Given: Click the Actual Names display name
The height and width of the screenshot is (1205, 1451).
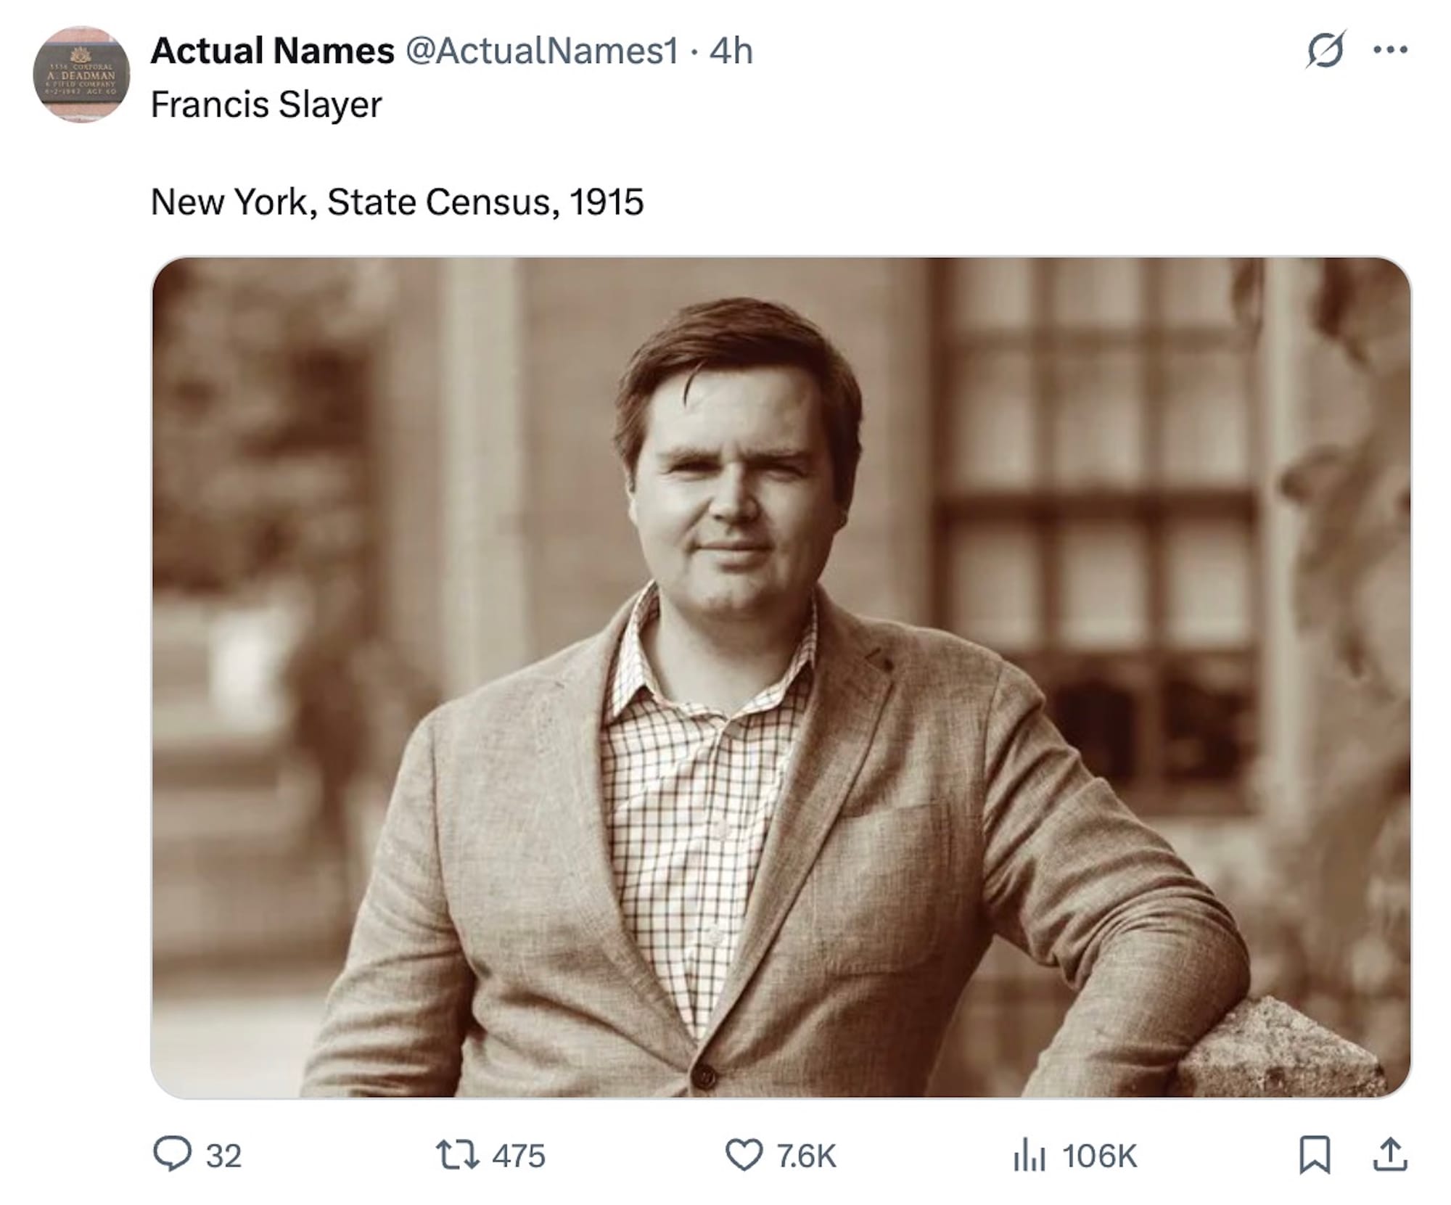Looking at the screenshot, I should 272,51.
